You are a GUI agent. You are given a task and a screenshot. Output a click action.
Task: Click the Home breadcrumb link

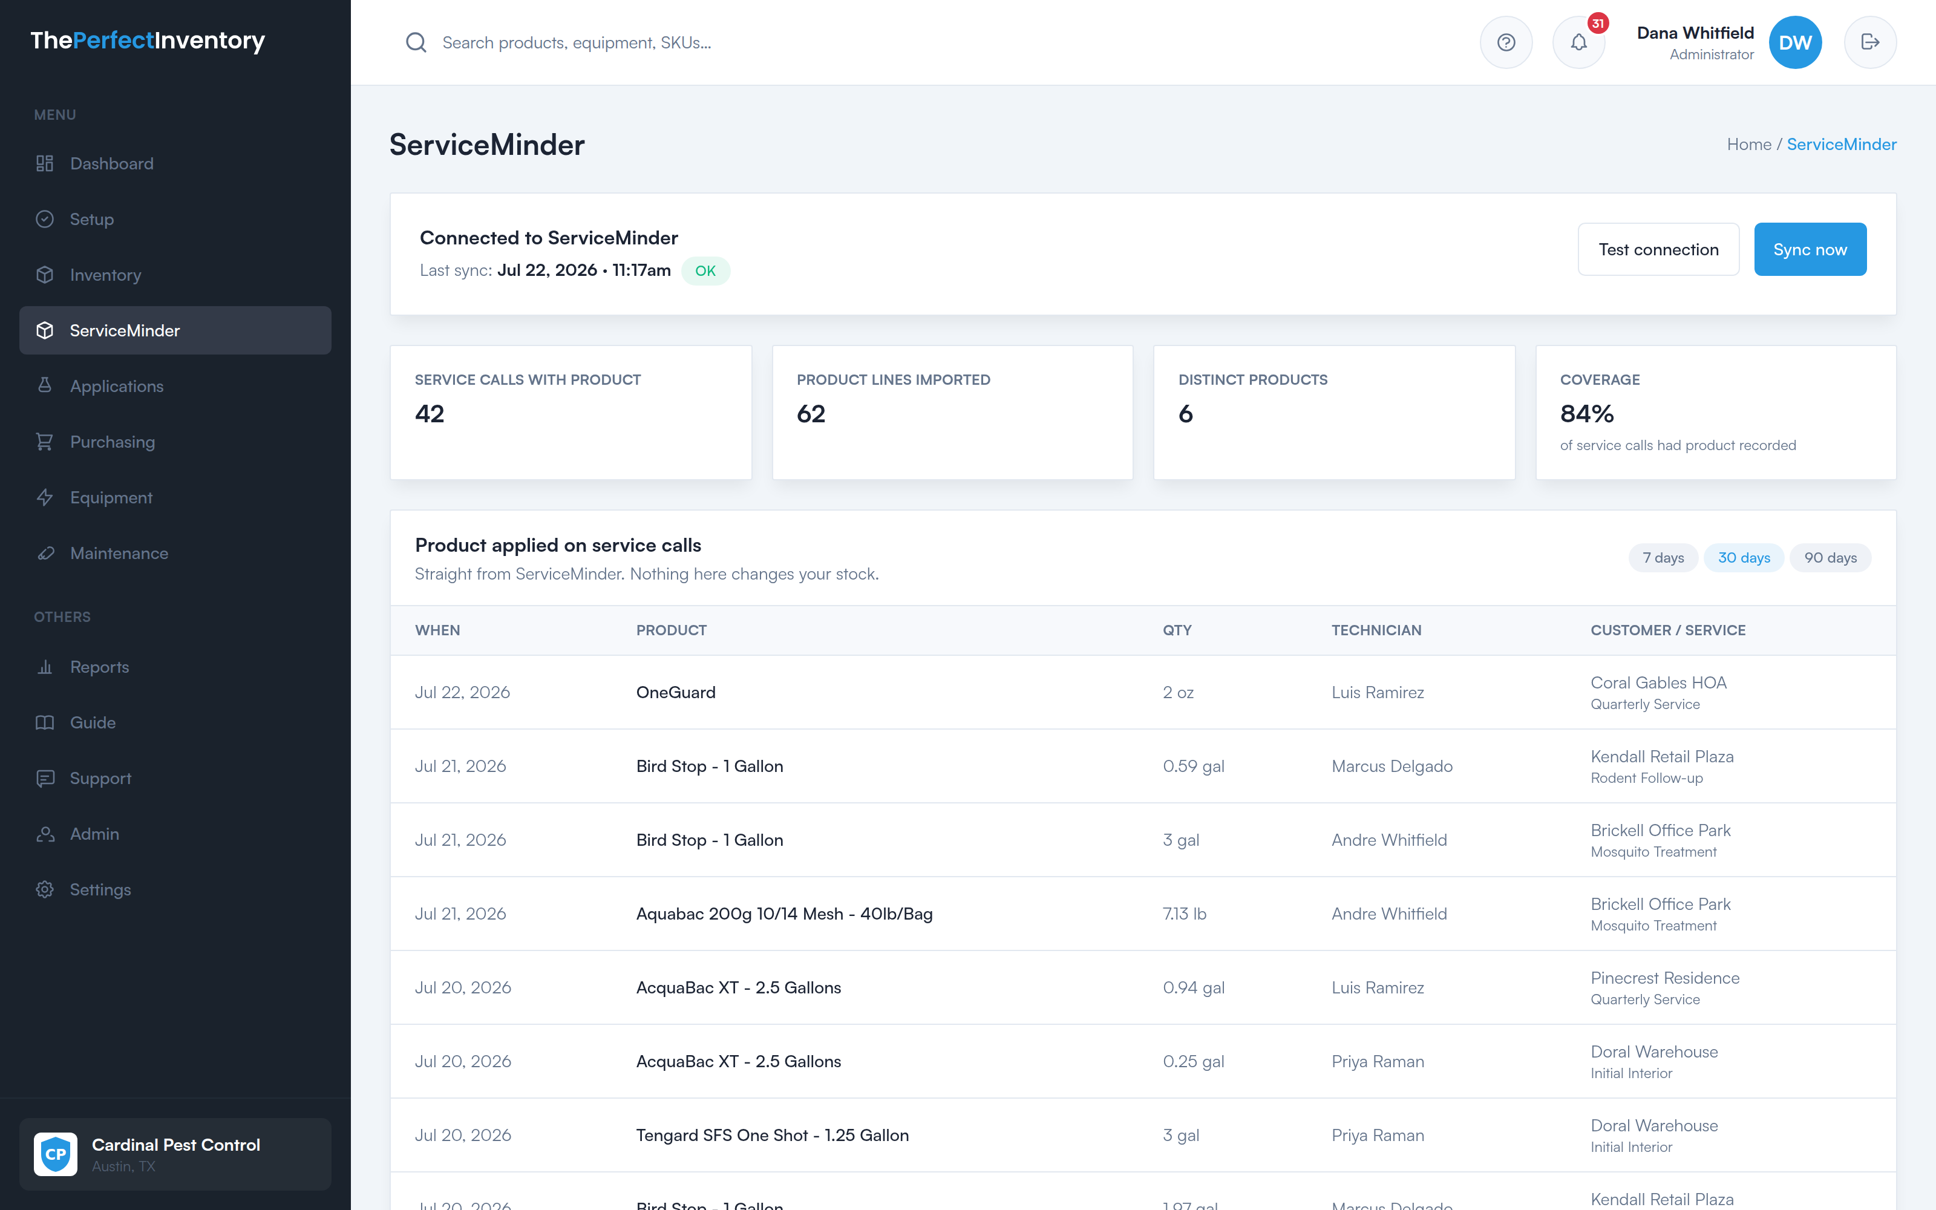1749,144
